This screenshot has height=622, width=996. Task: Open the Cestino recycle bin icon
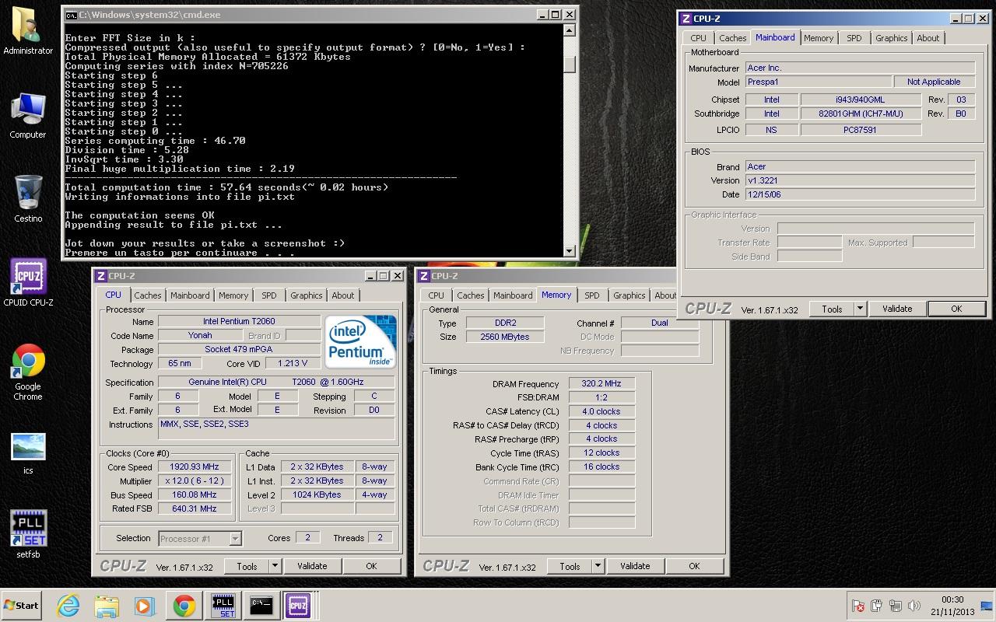(28, 198)
